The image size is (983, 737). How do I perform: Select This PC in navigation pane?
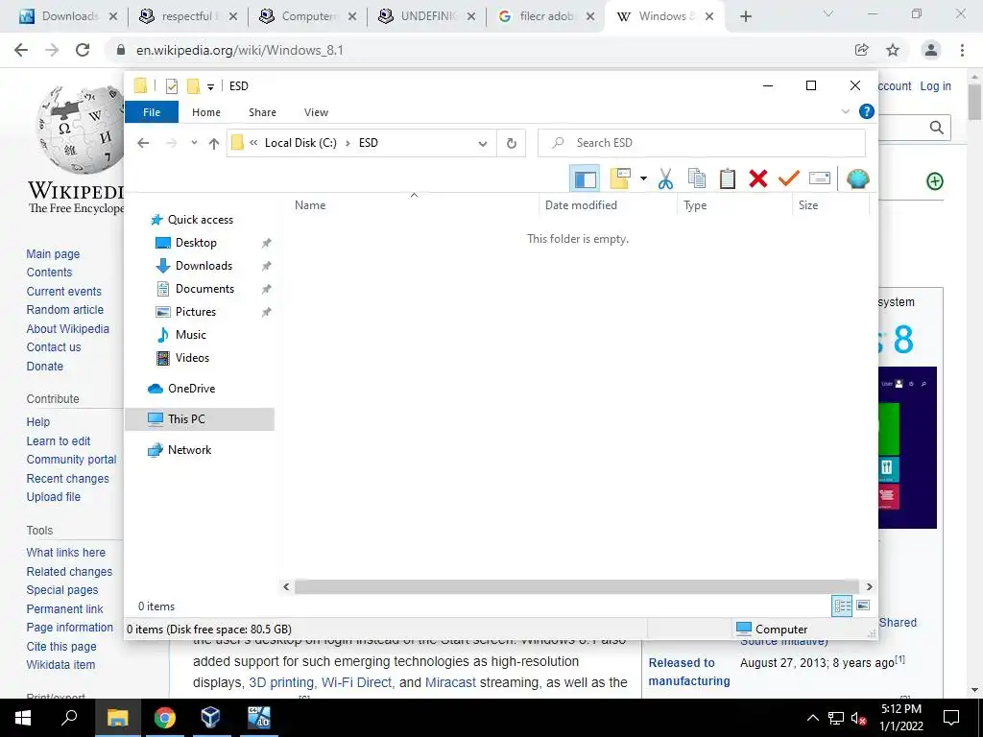[200, 419]
